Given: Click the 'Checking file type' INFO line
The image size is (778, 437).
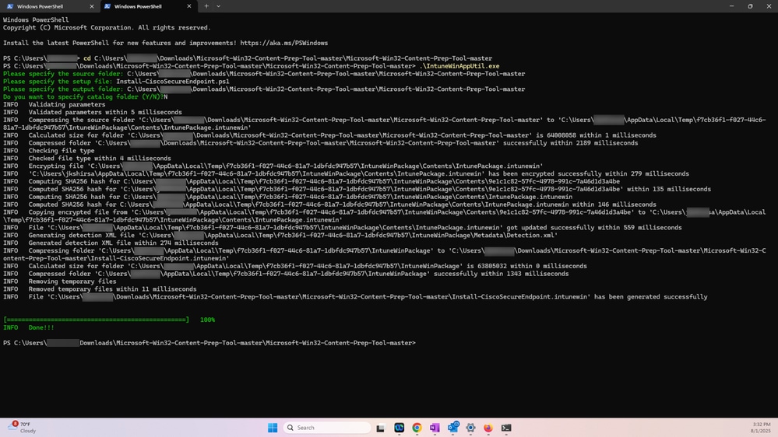Looking at the screenshot, I should pyautogui.click(x=48, y=151).
